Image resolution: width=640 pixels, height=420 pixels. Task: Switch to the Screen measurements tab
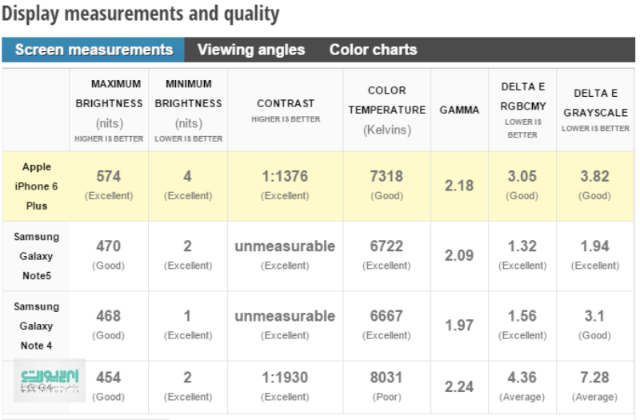tap(94, 50)
